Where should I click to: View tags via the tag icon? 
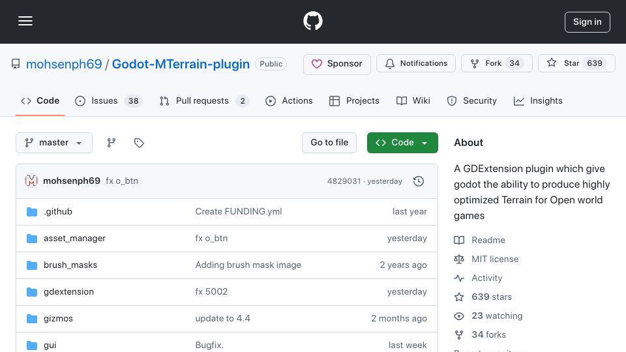coord(139,143)
